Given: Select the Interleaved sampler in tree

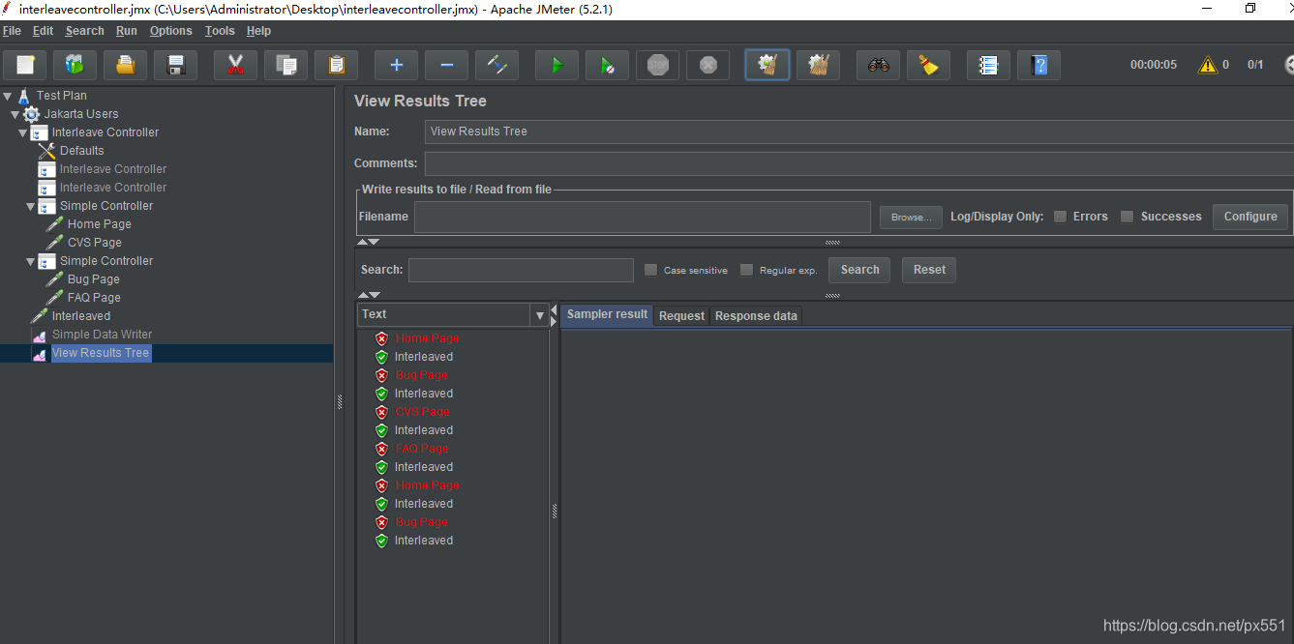Looking at the screenshot, I should click(80, 316).
